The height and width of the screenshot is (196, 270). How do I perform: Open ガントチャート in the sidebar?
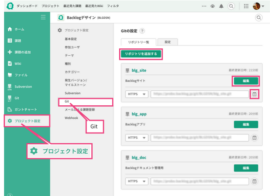point(22,109)
